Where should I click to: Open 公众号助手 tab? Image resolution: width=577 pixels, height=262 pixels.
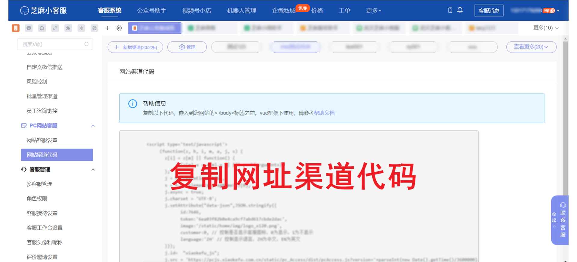coord(152,11)
